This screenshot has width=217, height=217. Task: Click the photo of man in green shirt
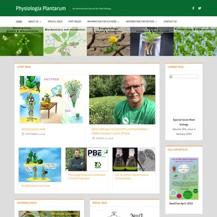point(122,100)
